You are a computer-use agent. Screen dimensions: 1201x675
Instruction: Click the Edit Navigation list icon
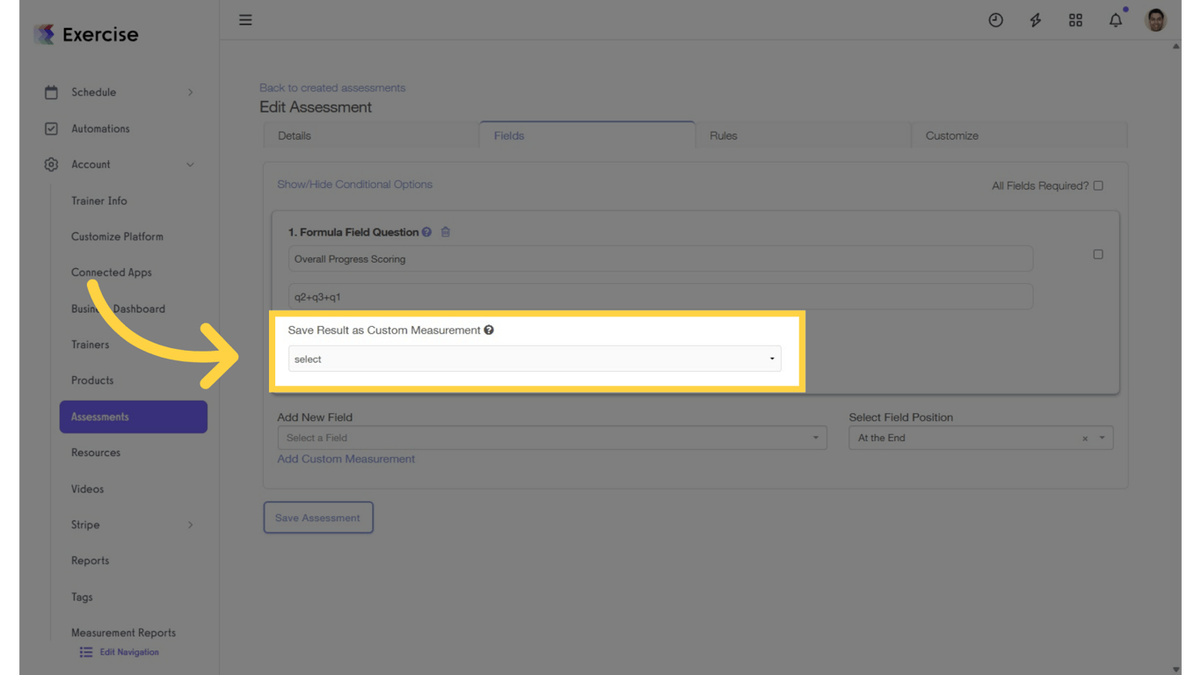coord(85,651)
